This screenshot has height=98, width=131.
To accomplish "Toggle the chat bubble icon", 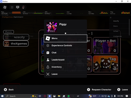I will [18, 7].
